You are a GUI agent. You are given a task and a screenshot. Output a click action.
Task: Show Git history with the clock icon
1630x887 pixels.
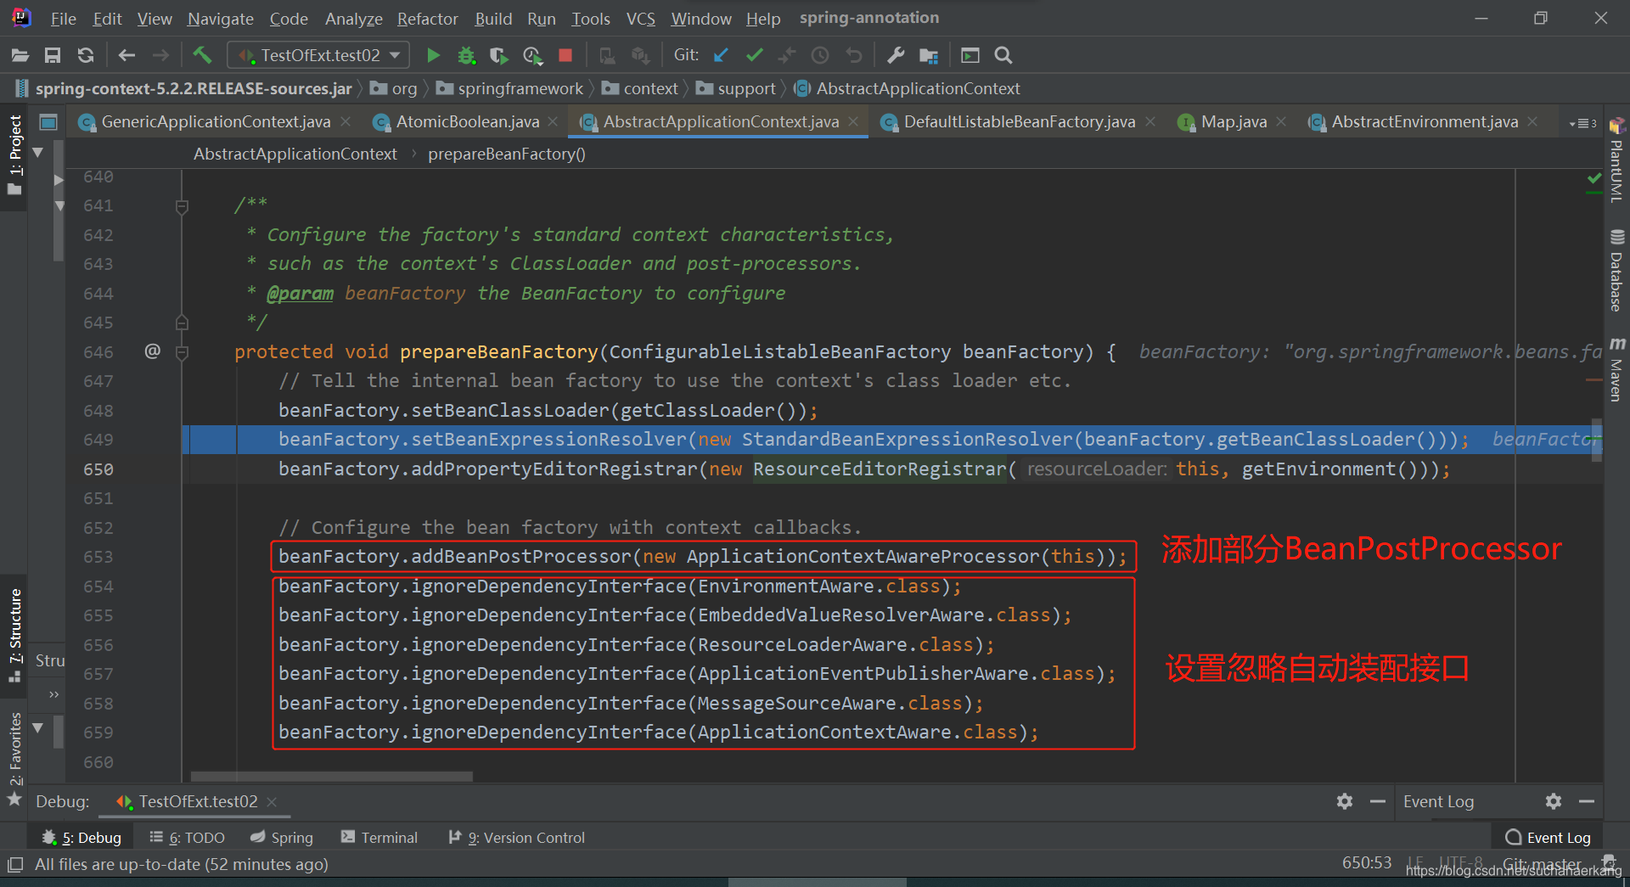(x=820, y=55)
